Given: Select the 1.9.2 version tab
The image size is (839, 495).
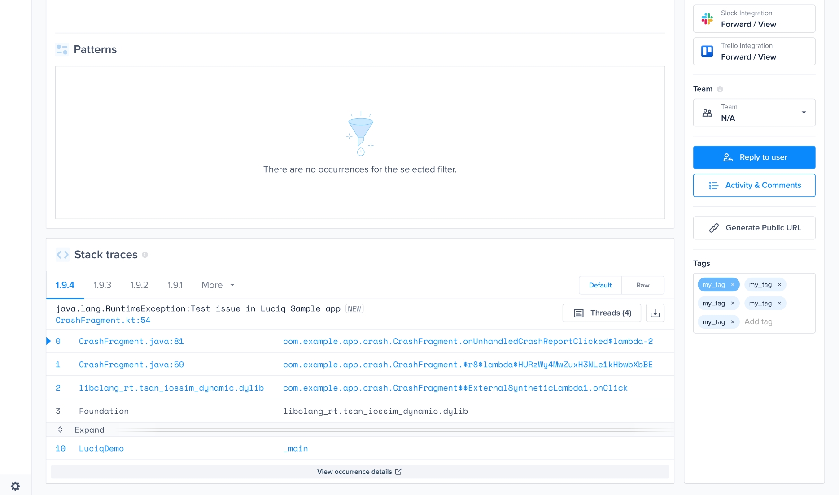Looking at the screenshot, I should pos(139,285).
